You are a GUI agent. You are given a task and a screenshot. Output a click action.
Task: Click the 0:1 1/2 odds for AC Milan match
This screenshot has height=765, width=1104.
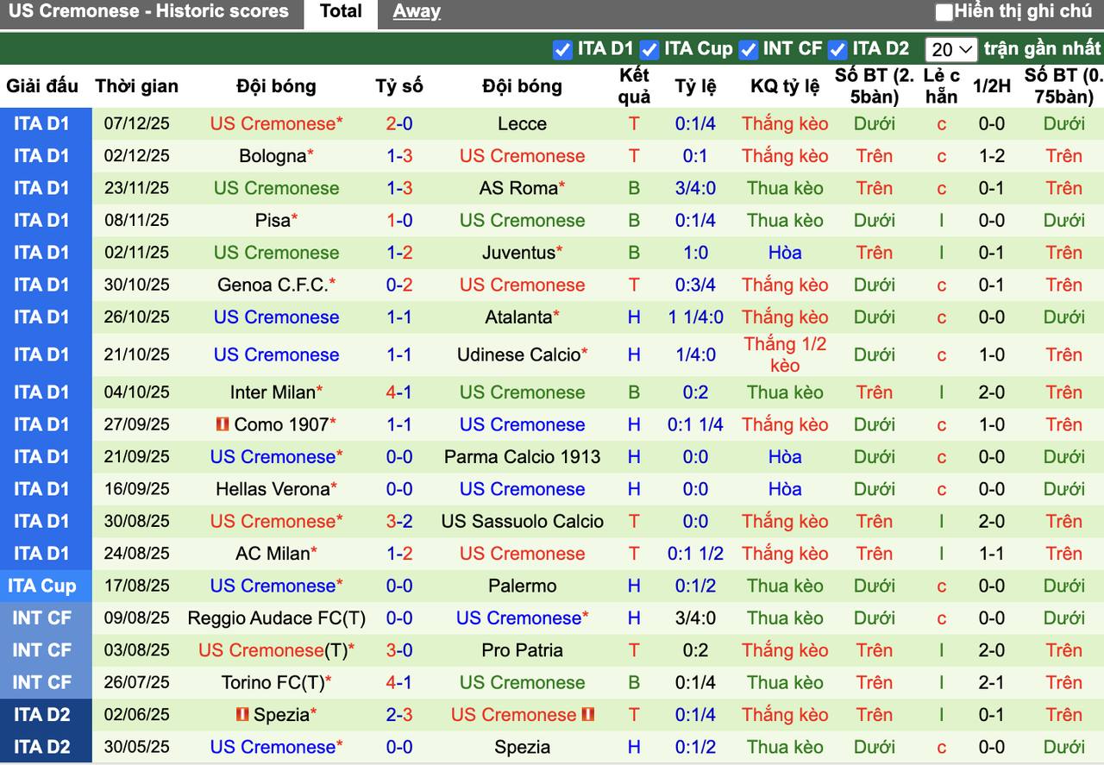(x=695, y=554)
